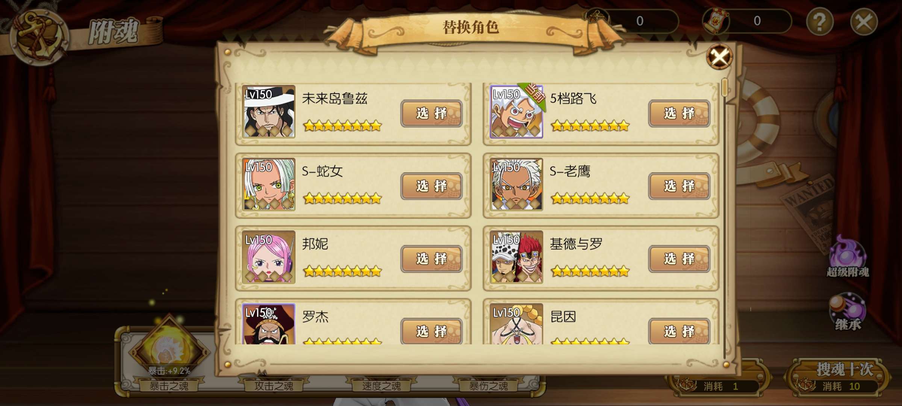Choose S-老鹰 using its 选择 button
The width and height of the screenshot is (902, 406).
click(x=679, y=186)
